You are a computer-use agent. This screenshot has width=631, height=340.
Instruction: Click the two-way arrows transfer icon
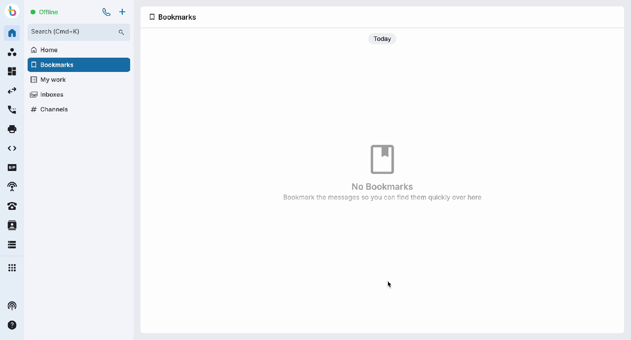click(12, 91)
